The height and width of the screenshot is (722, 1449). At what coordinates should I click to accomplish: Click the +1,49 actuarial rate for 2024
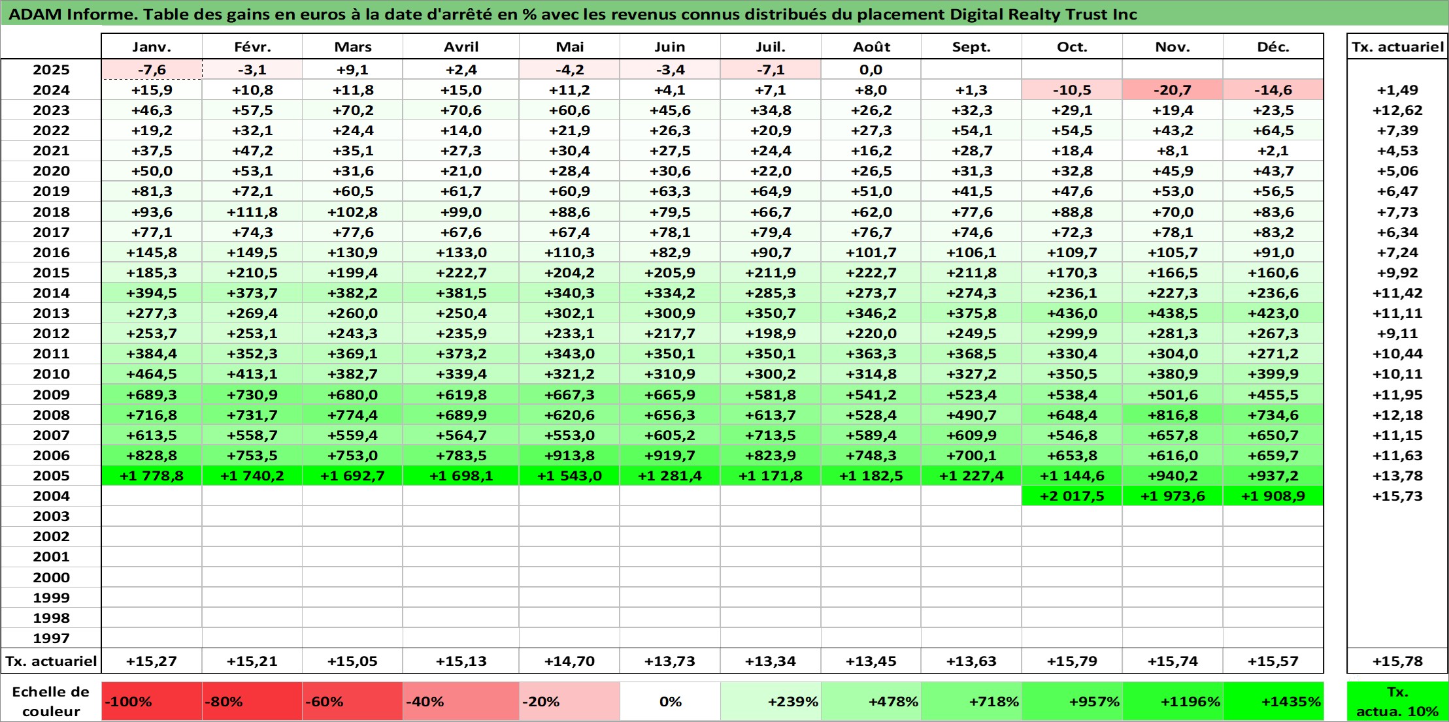(1397, 89)
